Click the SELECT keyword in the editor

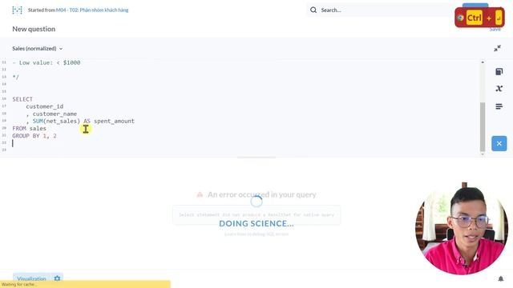click(22, 99)
